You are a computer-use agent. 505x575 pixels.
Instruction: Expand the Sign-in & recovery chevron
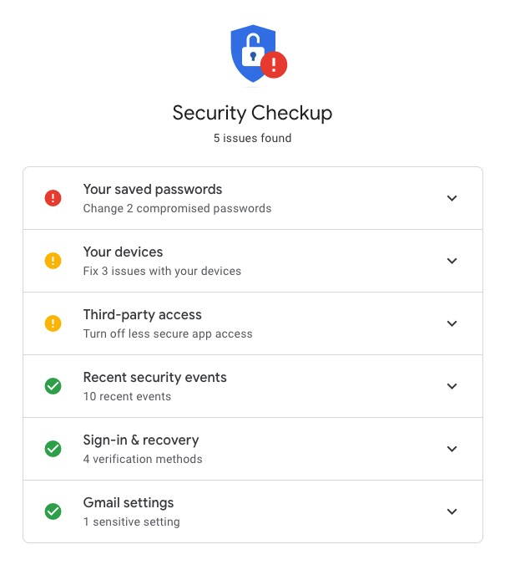tap(452, 450)
